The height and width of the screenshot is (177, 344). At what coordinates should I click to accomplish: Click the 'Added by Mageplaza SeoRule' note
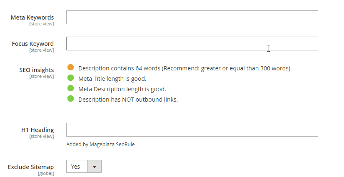[x=100, y=145]
